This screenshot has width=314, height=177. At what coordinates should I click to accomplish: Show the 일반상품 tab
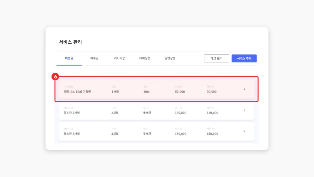click(170, 58)
